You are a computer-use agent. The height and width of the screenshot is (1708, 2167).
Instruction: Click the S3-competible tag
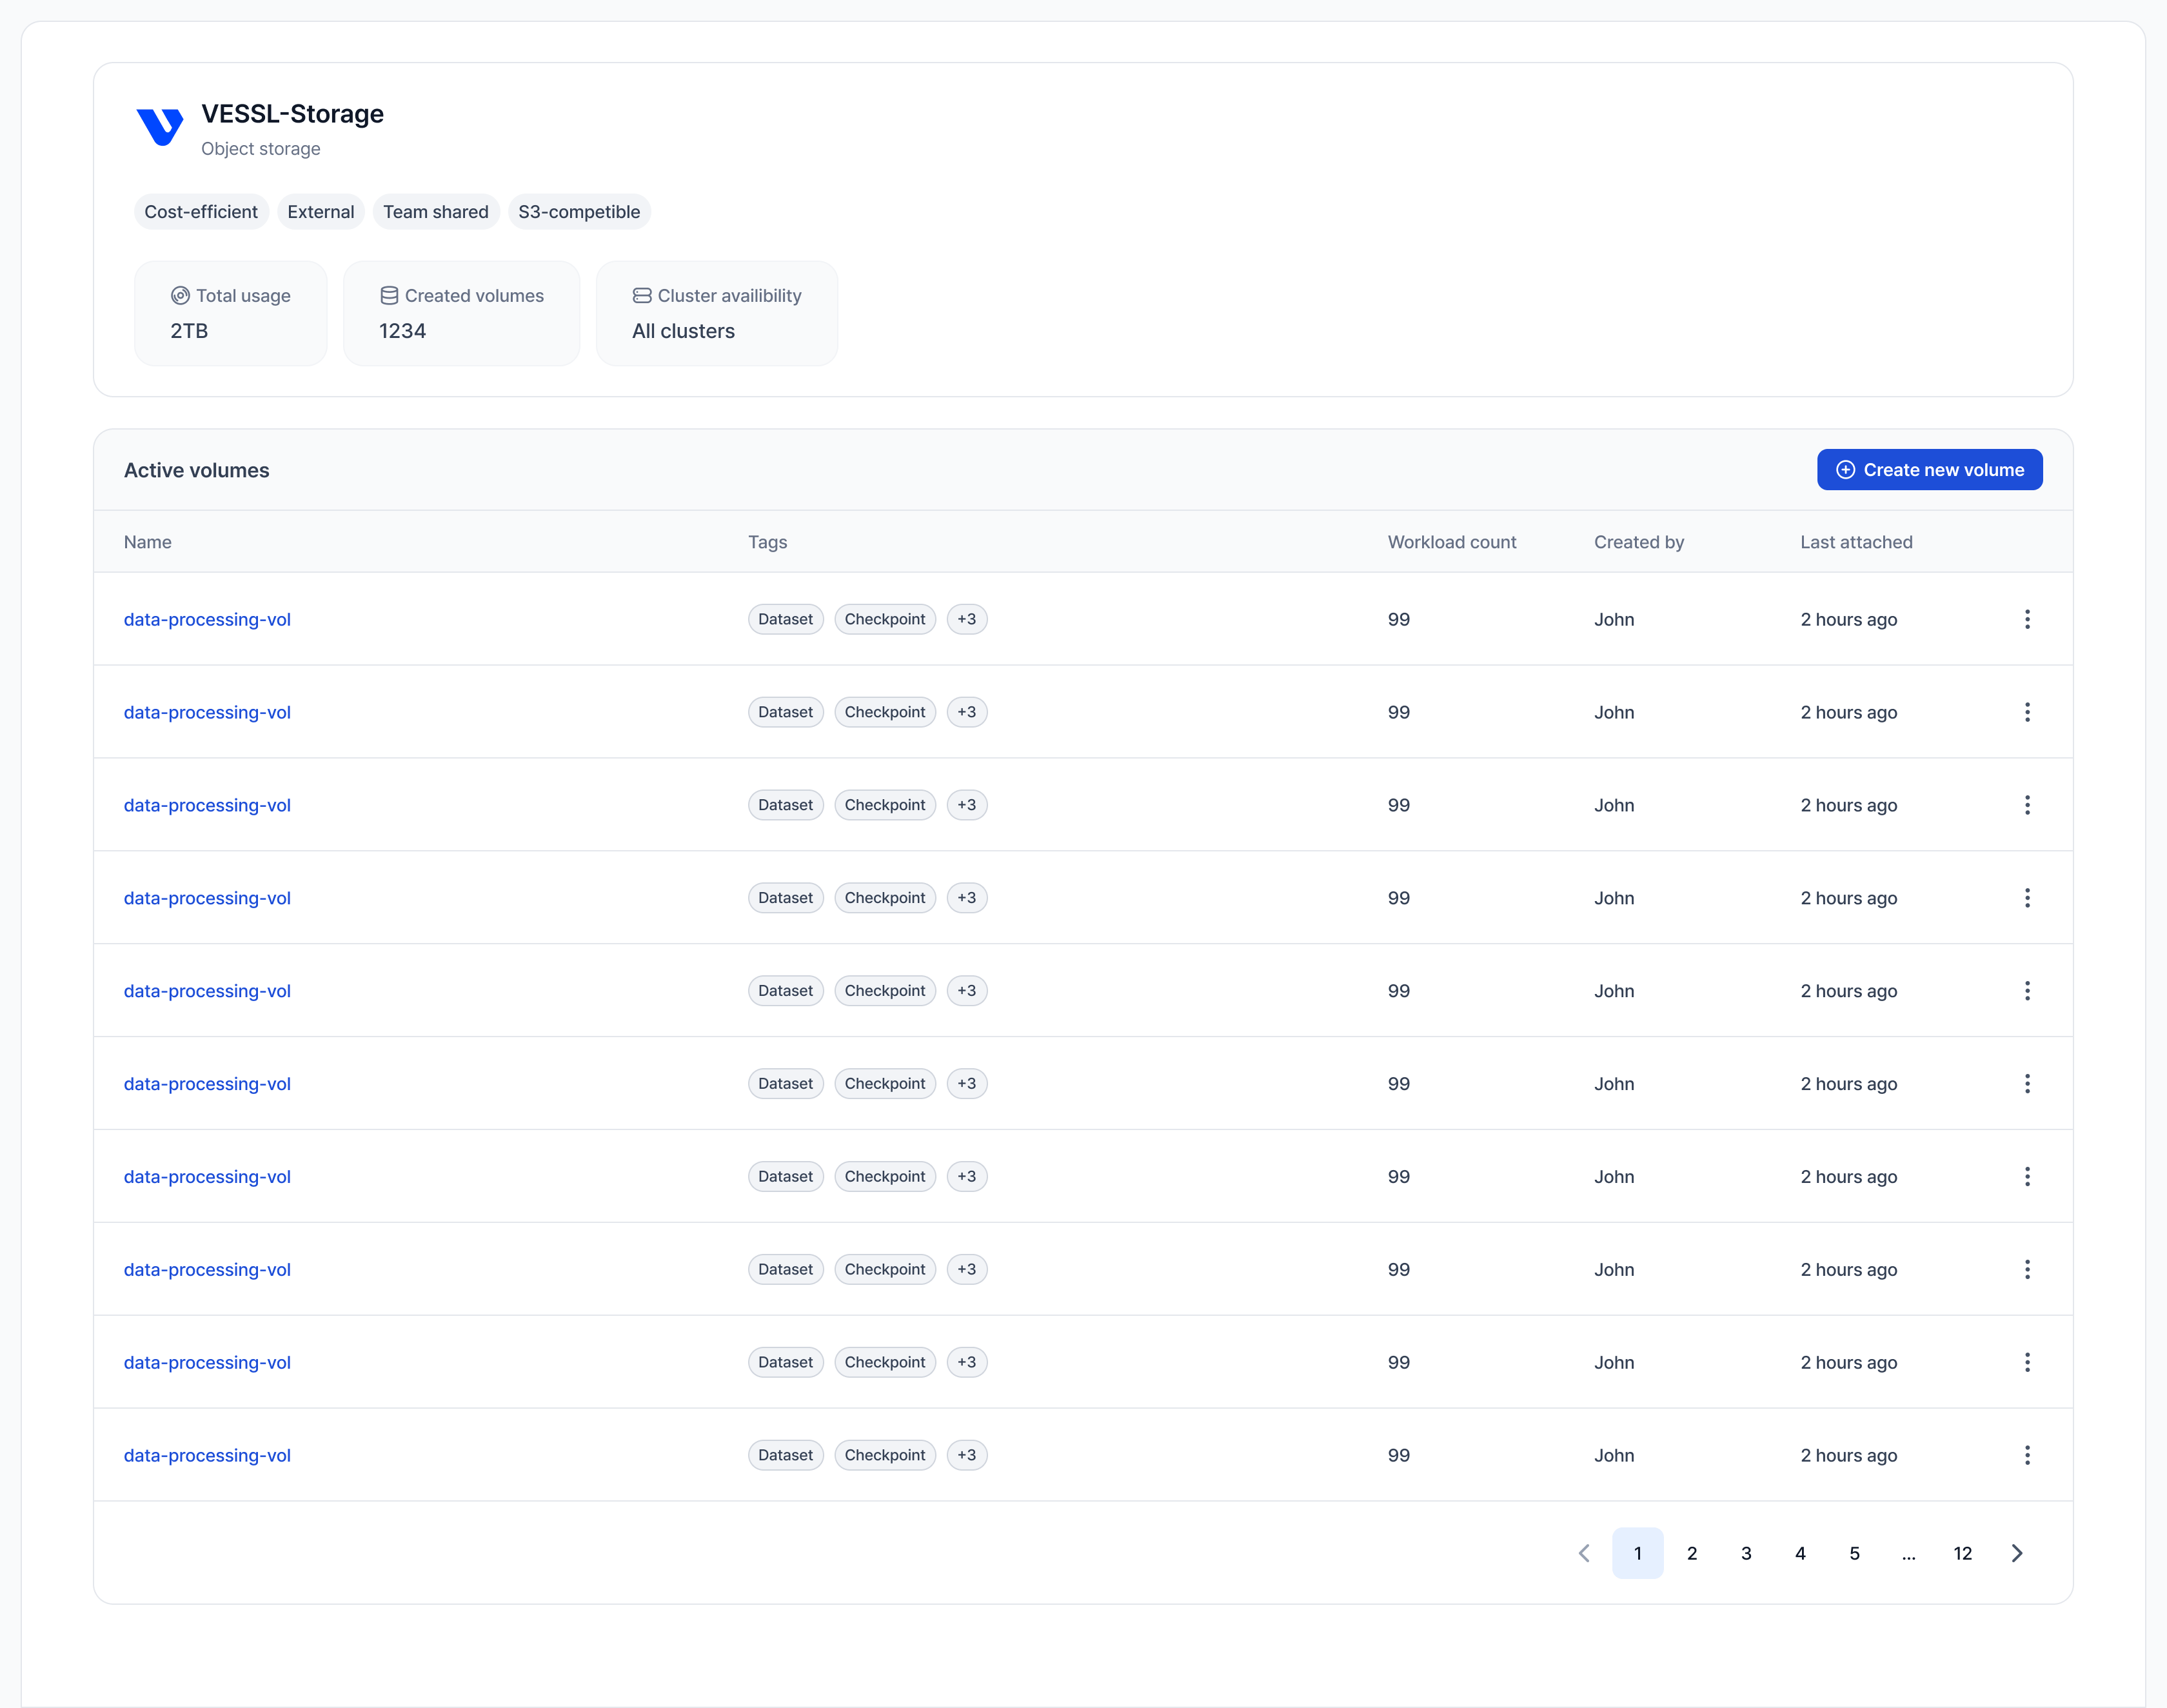coord(579,212)
